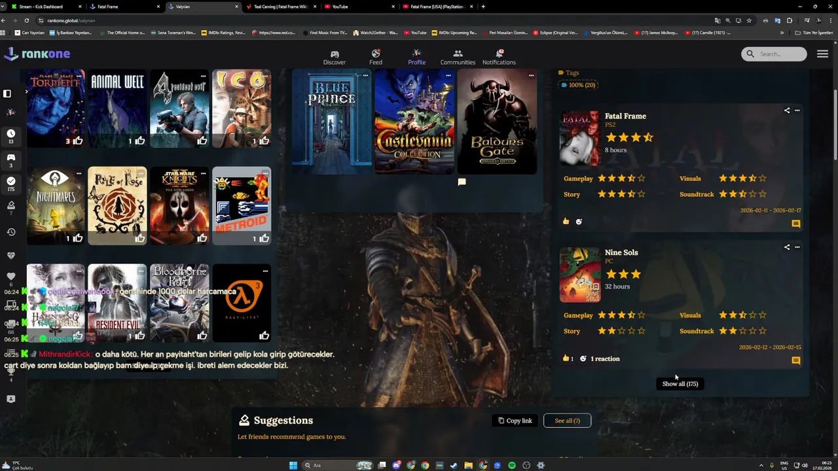The image size is (838, 471).
Task: Share the Nine Sols review
Action: [787, 247]
